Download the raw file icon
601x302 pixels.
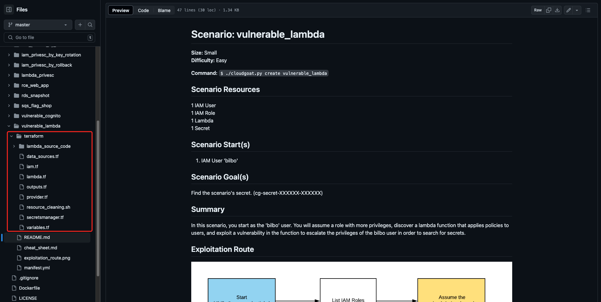click(557, 10)
